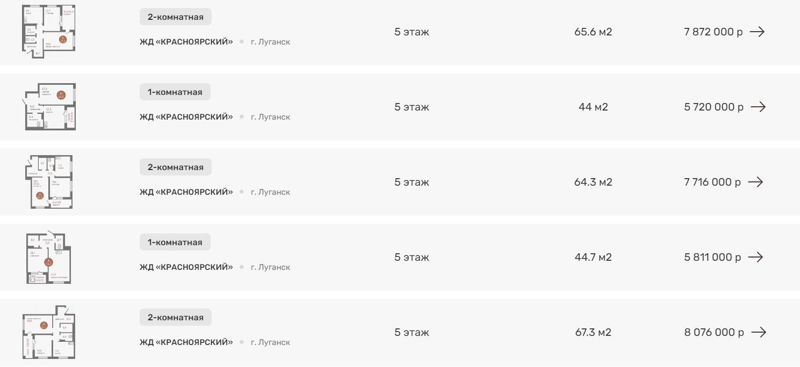Click the 8 076 000 р price in last row
800x367 pixels.
point(713,332)
